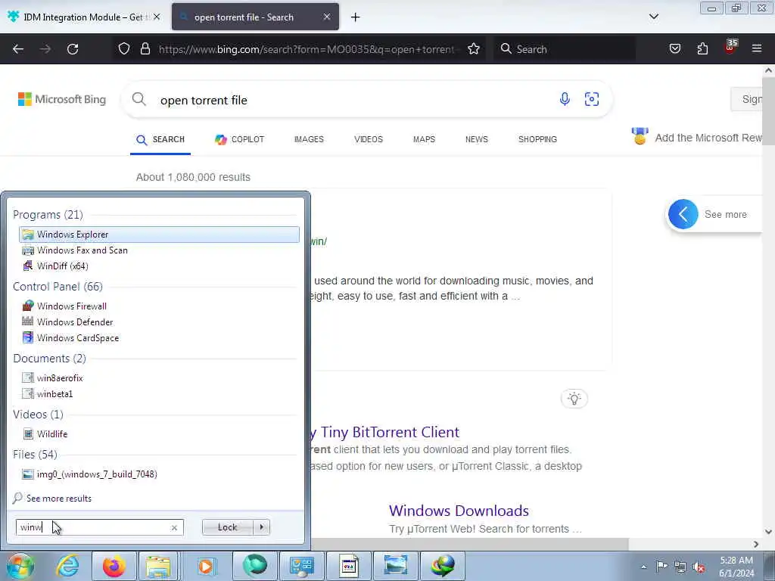Start voice search with the microphone icon
Screen dimensions: 775x581
tap(565, 99)
